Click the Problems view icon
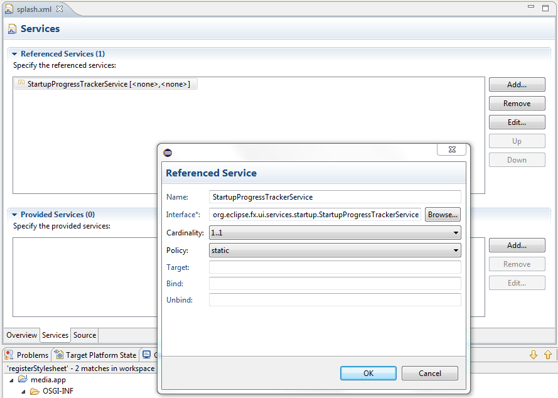 [9, 355]
